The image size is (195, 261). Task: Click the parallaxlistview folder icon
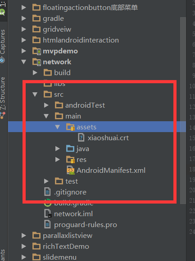36,236
